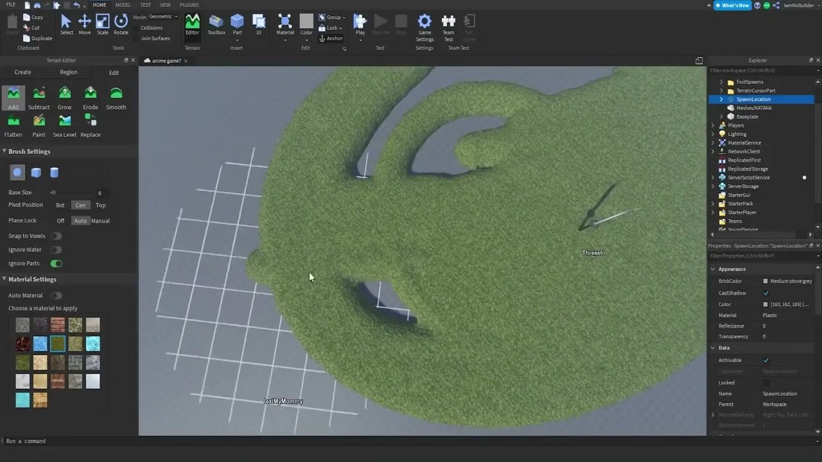822x462 pixels.
Task: Expand the Lighting service node
Action: tap(713, 134)
